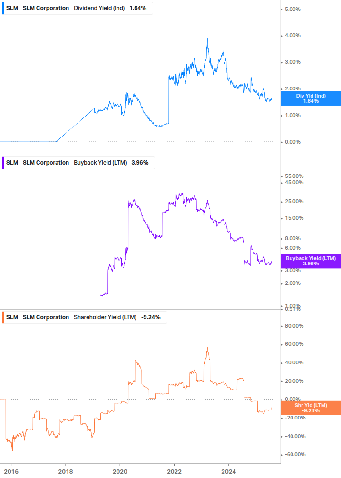The image size is (341, 478).
Task: Click the 40.00% label on the shareholder yield axis
Action: [294, 363]
